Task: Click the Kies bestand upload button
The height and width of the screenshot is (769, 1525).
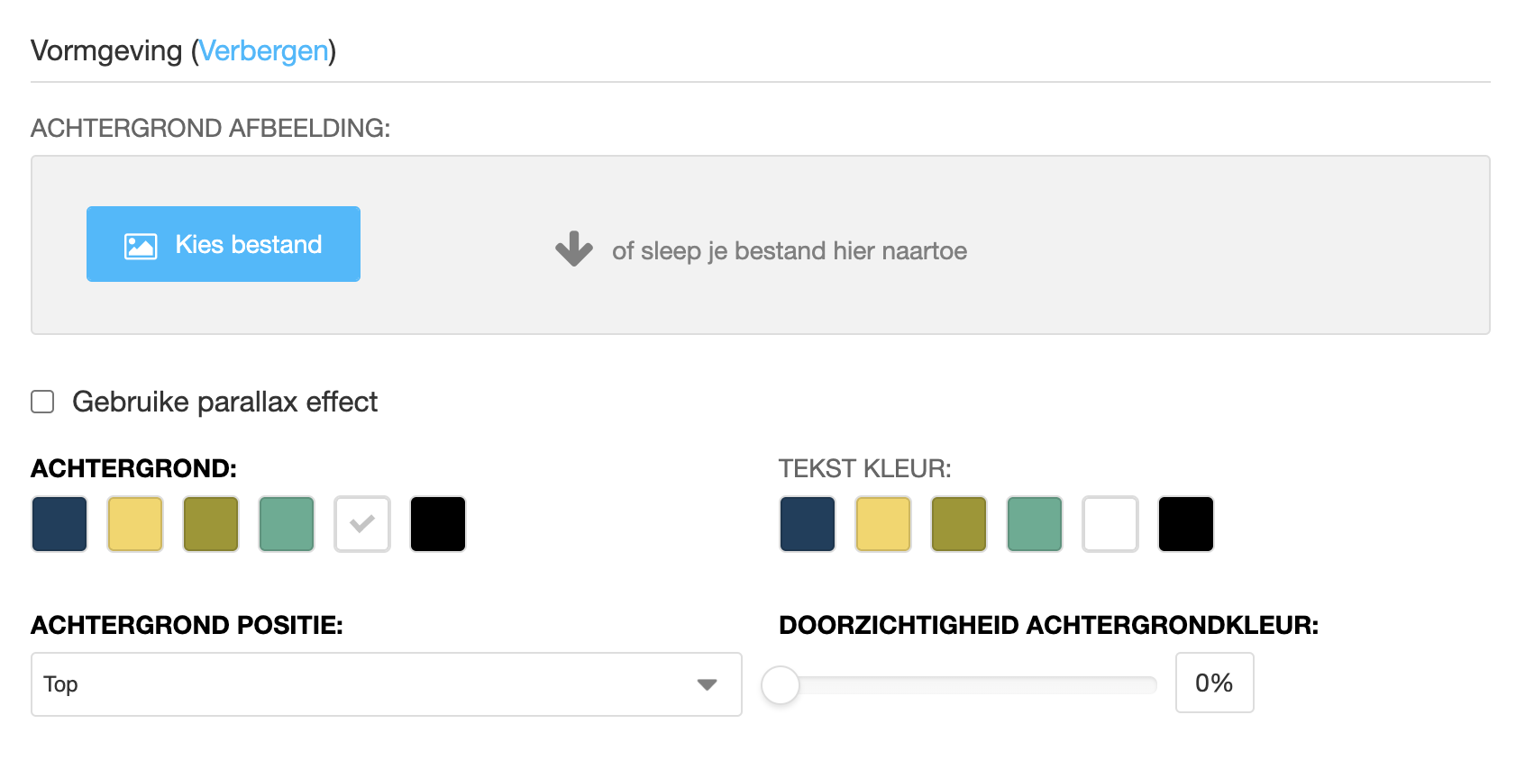Action: click(x=223, y=244)
